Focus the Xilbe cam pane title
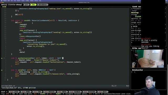This screenshot has width=168, height=95. [136, 48]
